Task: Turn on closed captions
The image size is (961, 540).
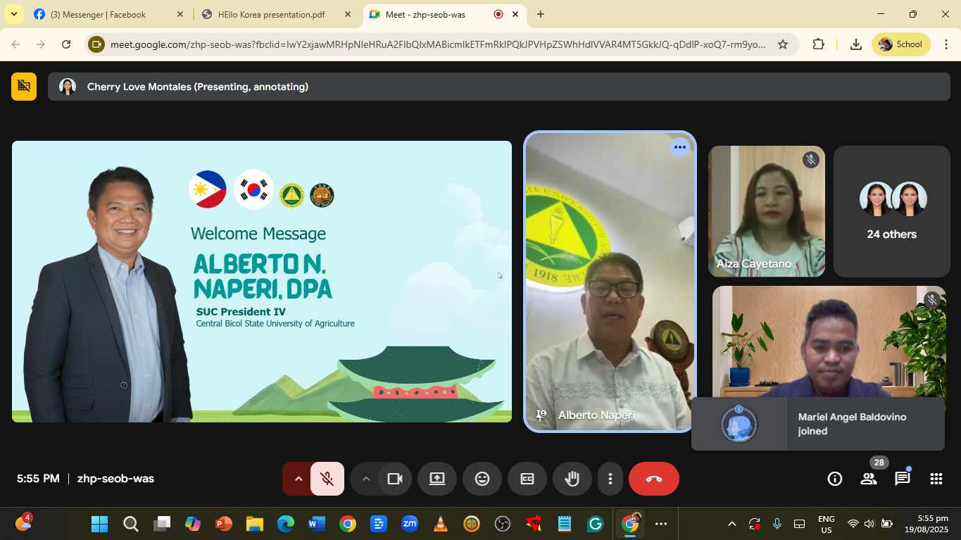Action: pos(527,479)
